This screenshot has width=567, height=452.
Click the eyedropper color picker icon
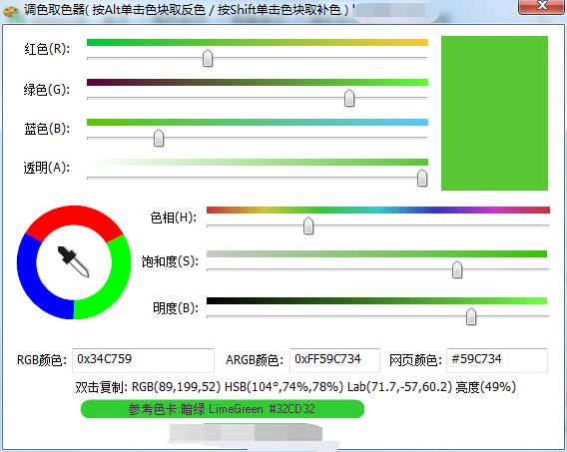pyautogui.click(x=74, y=262)
